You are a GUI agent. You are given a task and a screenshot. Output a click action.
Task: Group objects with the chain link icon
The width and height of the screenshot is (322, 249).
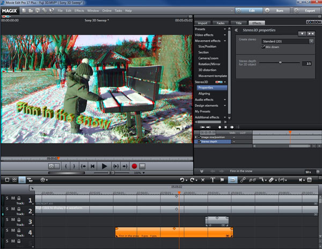(243, 180)
